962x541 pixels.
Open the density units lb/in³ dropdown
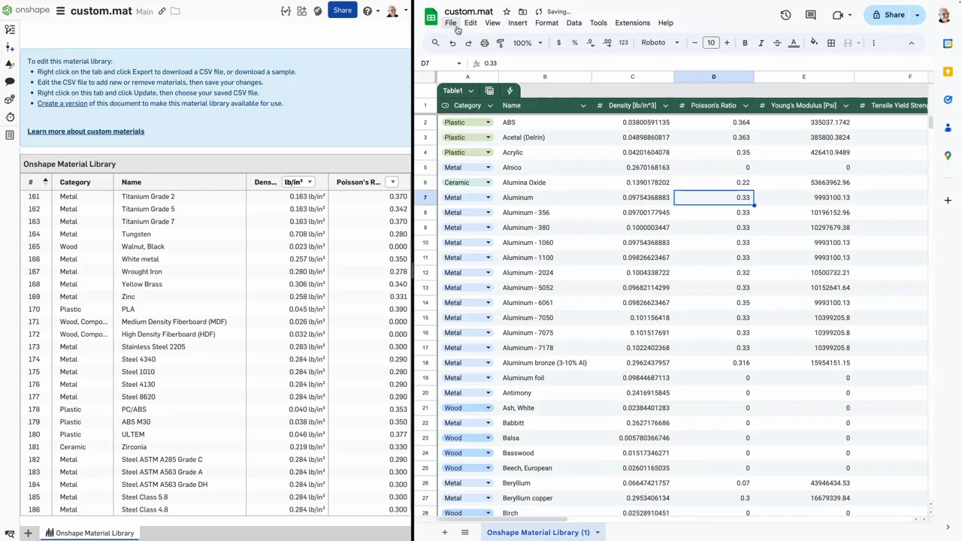[x=298, y=182]
